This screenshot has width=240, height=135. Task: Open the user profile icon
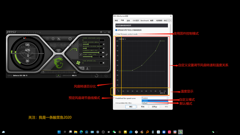point(87,68)
